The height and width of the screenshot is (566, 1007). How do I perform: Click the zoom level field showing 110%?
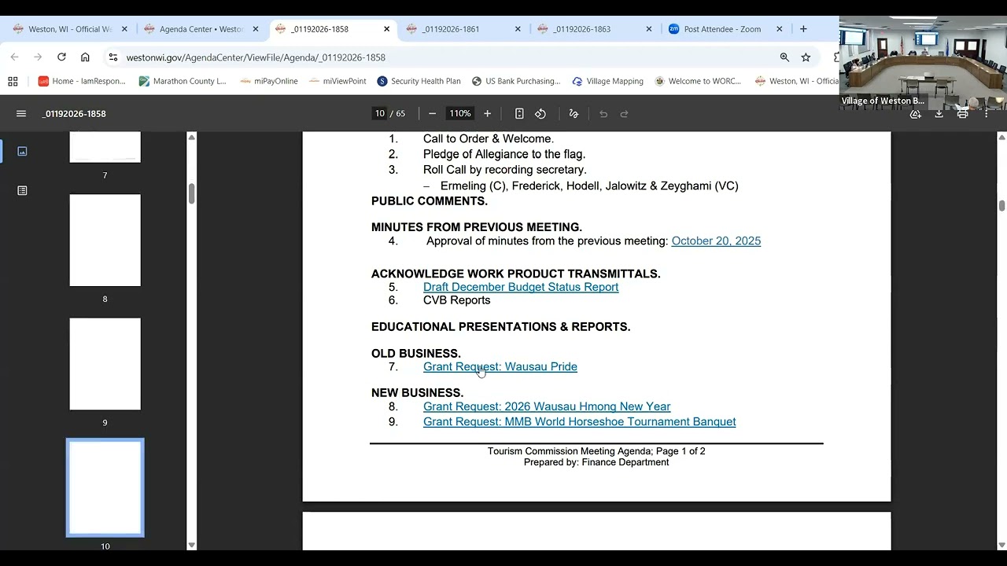tap(459, 114)
